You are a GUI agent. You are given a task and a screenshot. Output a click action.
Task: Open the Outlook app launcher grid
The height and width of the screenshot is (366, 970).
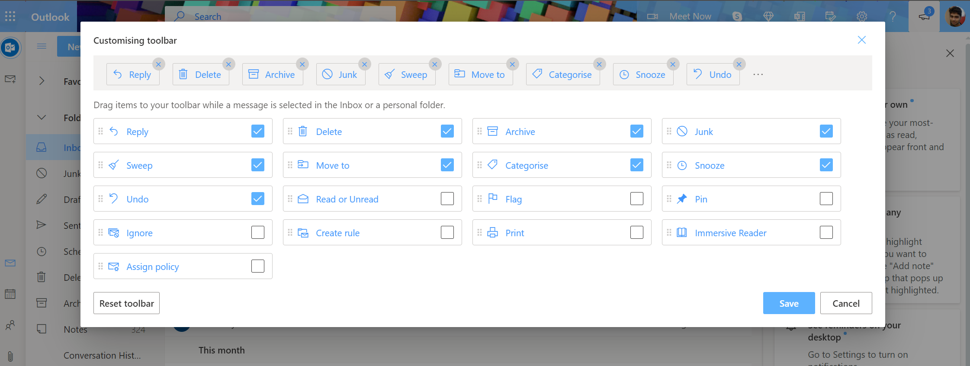[10, 16]
